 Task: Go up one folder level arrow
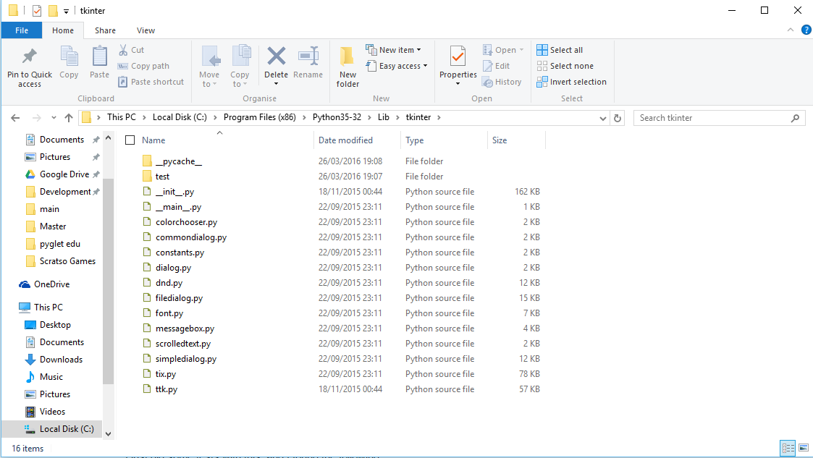(x=69, y=118)
